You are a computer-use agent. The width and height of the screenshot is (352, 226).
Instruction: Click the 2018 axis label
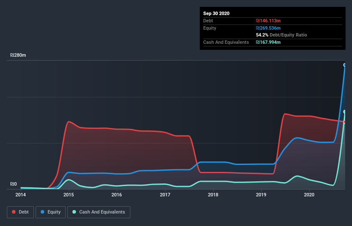point(213,195)
